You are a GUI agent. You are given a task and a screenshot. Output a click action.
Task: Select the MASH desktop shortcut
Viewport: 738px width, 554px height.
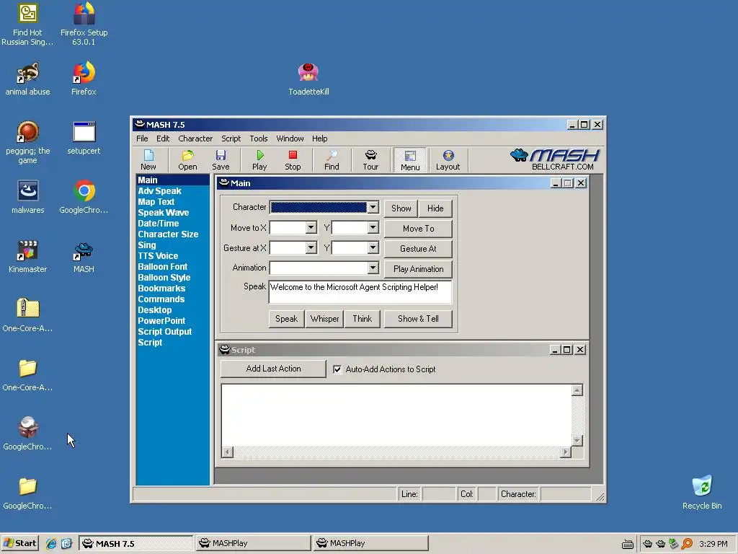84,258
